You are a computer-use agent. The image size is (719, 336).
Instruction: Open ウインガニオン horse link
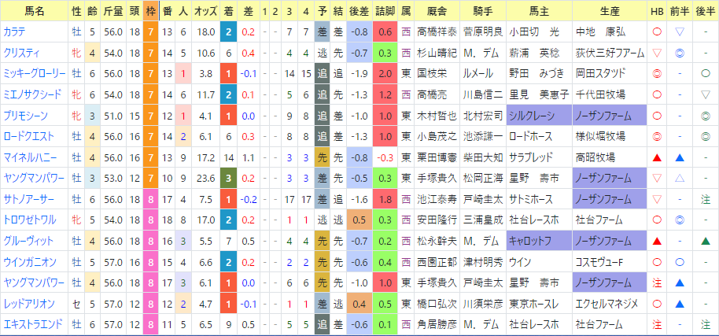pos(29,262)
